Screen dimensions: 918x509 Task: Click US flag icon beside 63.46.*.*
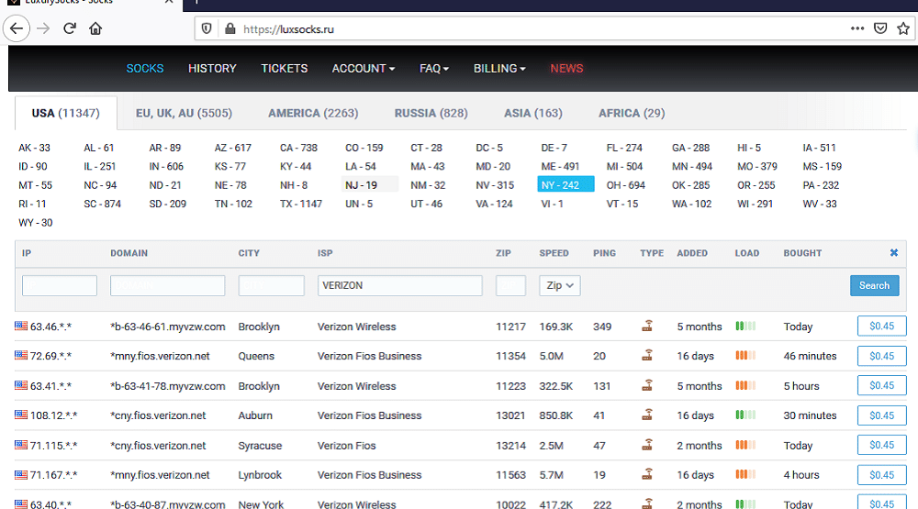click(x=21, y=326)
